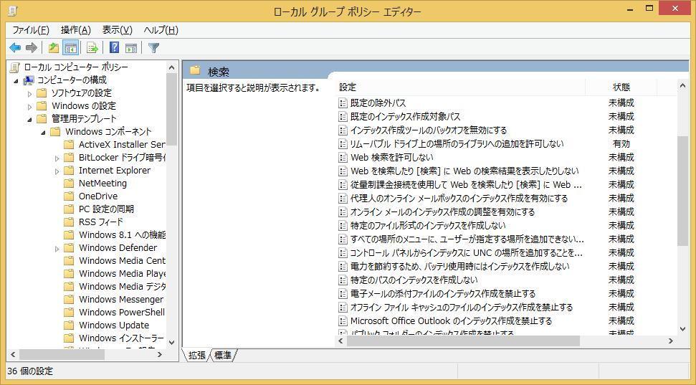Click the app icon in title bar
Image resolution: width=696 pixels, height=385 pixels.
12,10
